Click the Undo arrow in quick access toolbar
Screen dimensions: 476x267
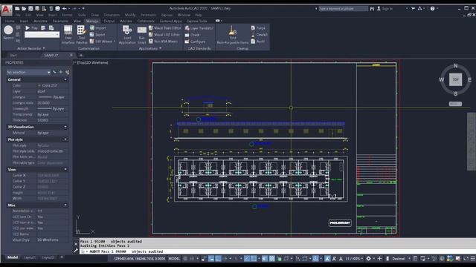pos(65,8)
